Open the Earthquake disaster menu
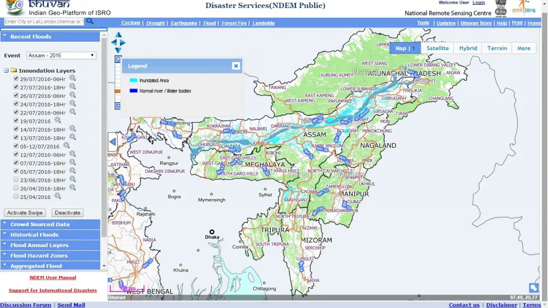The image size is (548, 308). pyautogui.click(x=184, y=23)
